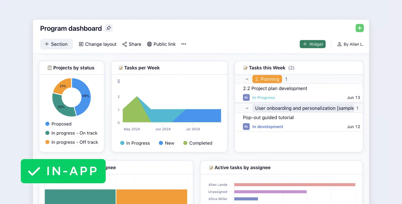Click the Widget button
Viewport: 402px width, 204px height.
coord(313,44)
